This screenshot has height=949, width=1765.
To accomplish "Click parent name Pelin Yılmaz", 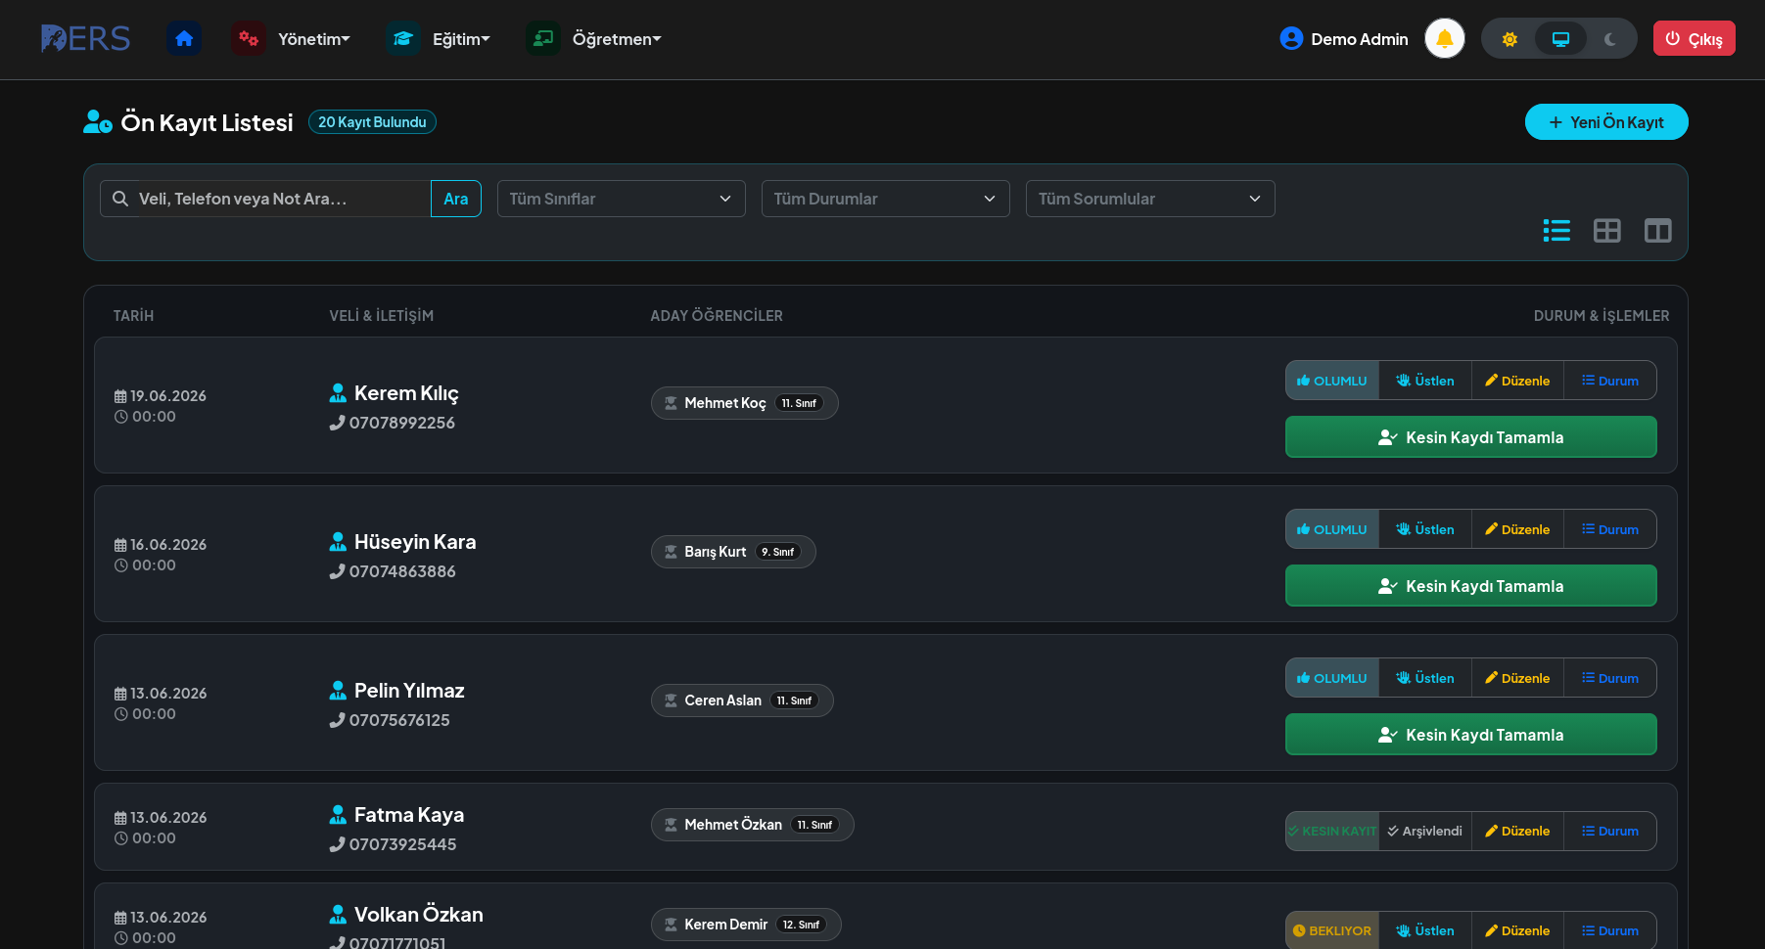I will 409,691.
